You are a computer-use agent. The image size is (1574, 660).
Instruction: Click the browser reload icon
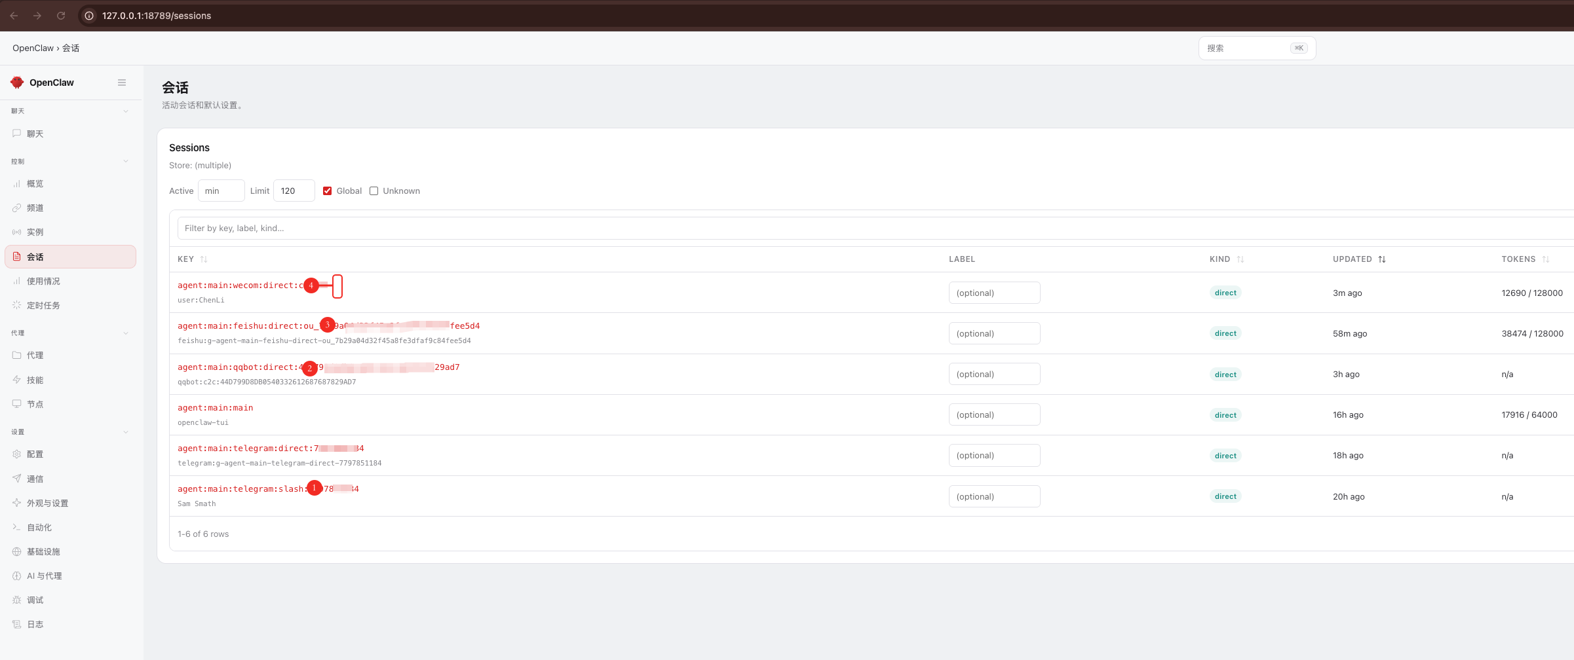pyautogui.click(x=61, y=16)
